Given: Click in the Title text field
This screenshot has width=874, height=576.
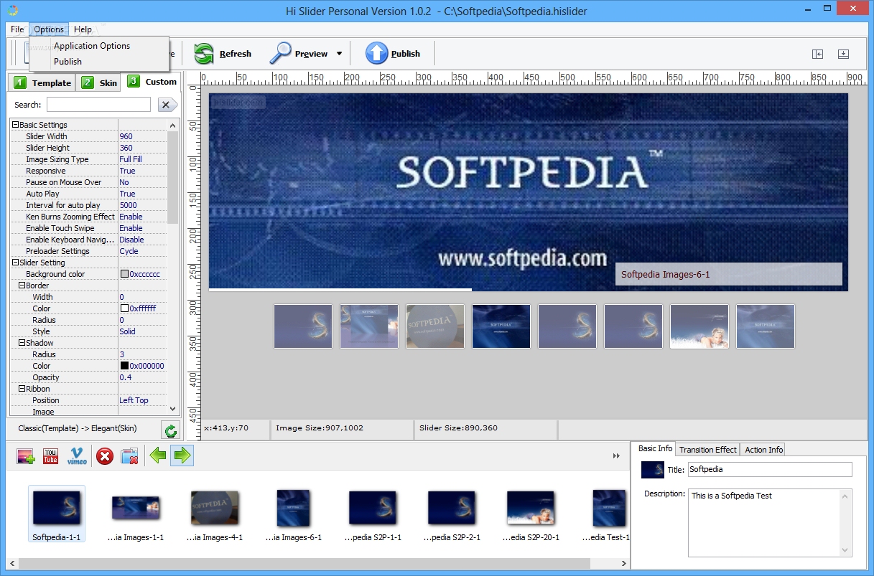Looking at the screenshot, I should [770, 469].
